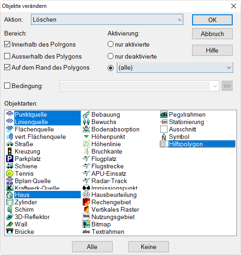Expand the (alle) activation dropdown
This screenshot has width=241, height=255.
pyautogui.click(x=175, y=67)
